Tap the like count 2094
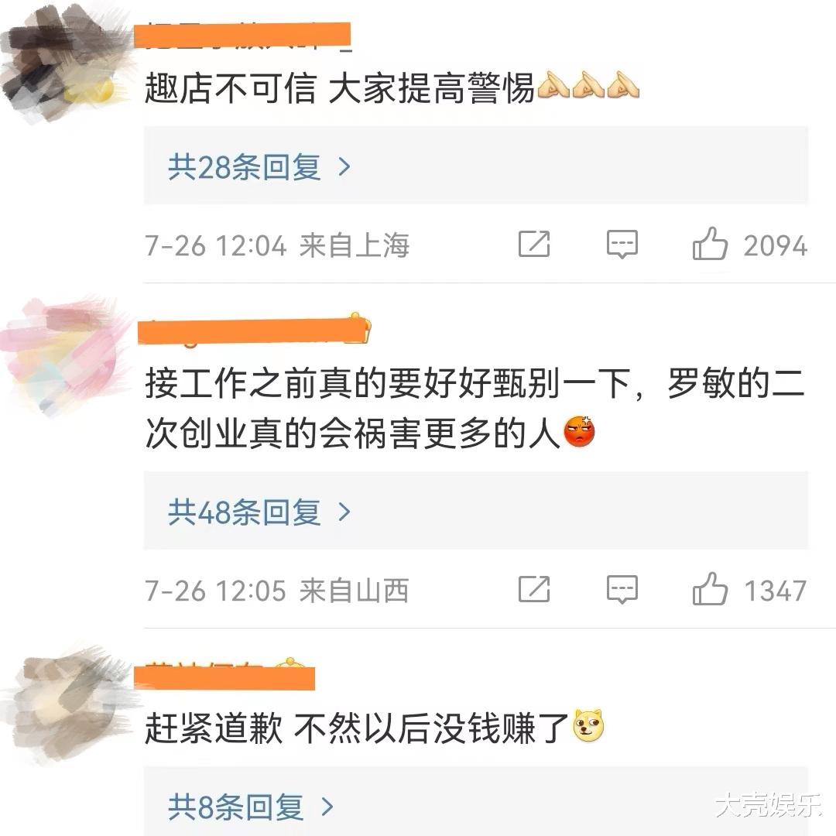The height and width of the screenshot is (836, 836). (x=775, y=246)
